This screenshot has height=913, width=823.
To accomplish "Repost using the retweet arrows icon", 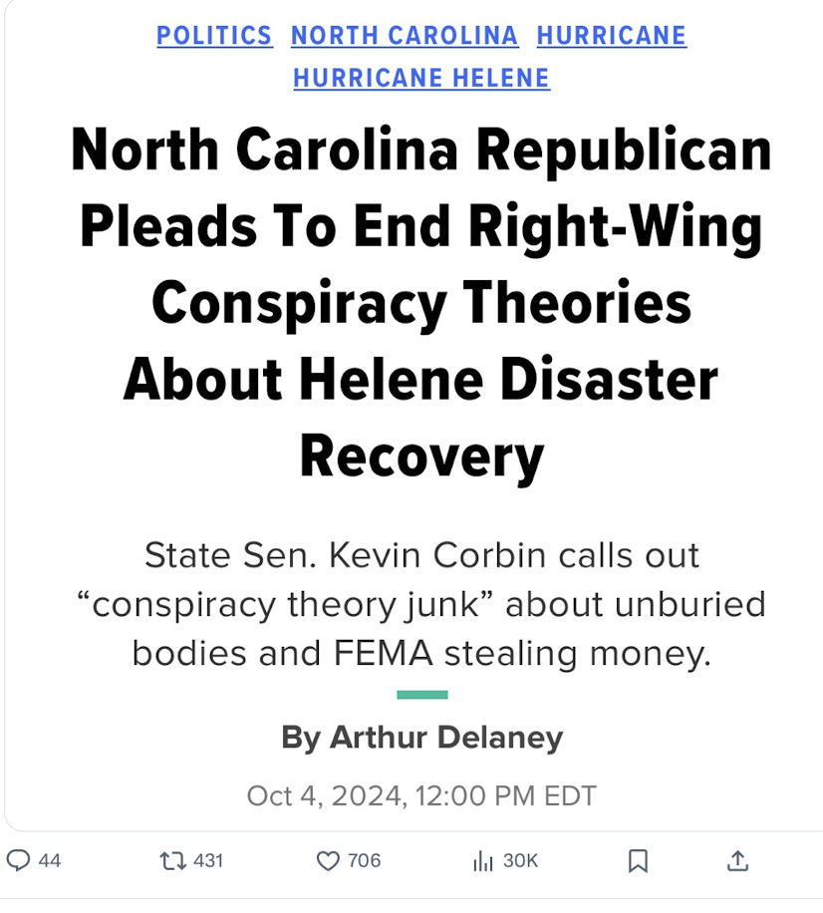I will pyautogui.click(x=170, y=860).
